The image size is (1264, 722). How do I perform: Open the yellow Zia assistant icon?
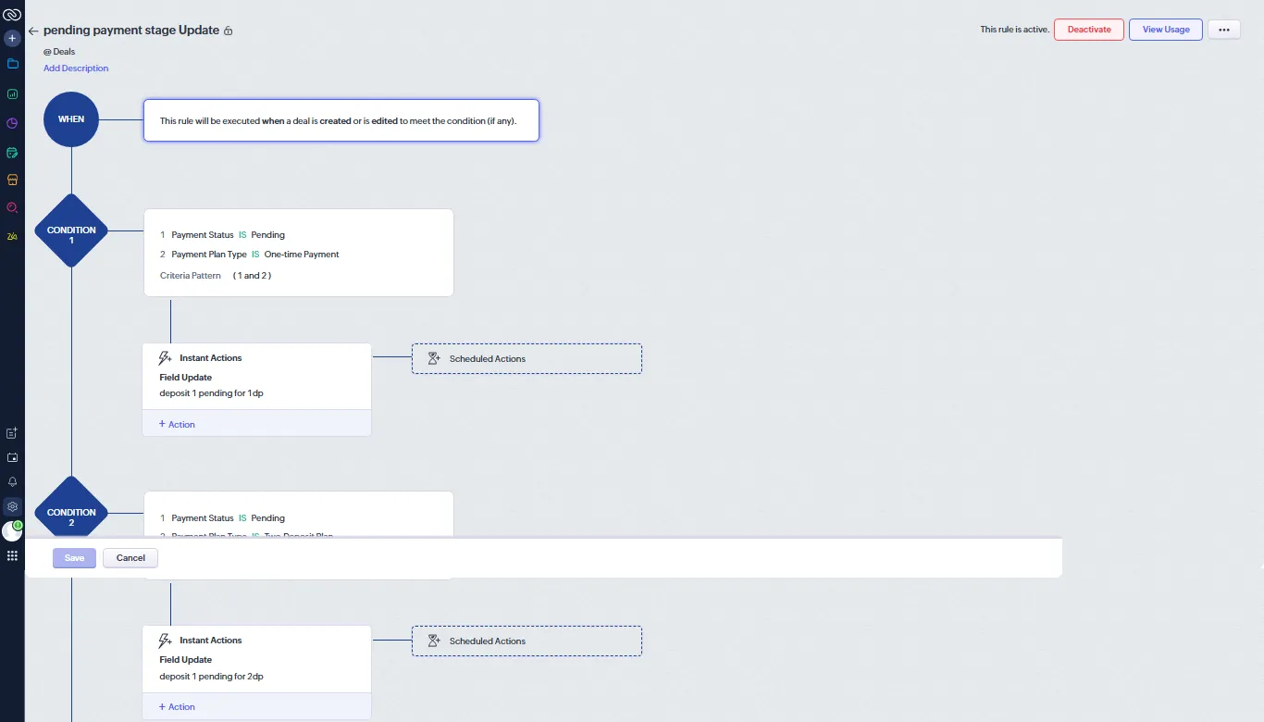tap(12, 236)
